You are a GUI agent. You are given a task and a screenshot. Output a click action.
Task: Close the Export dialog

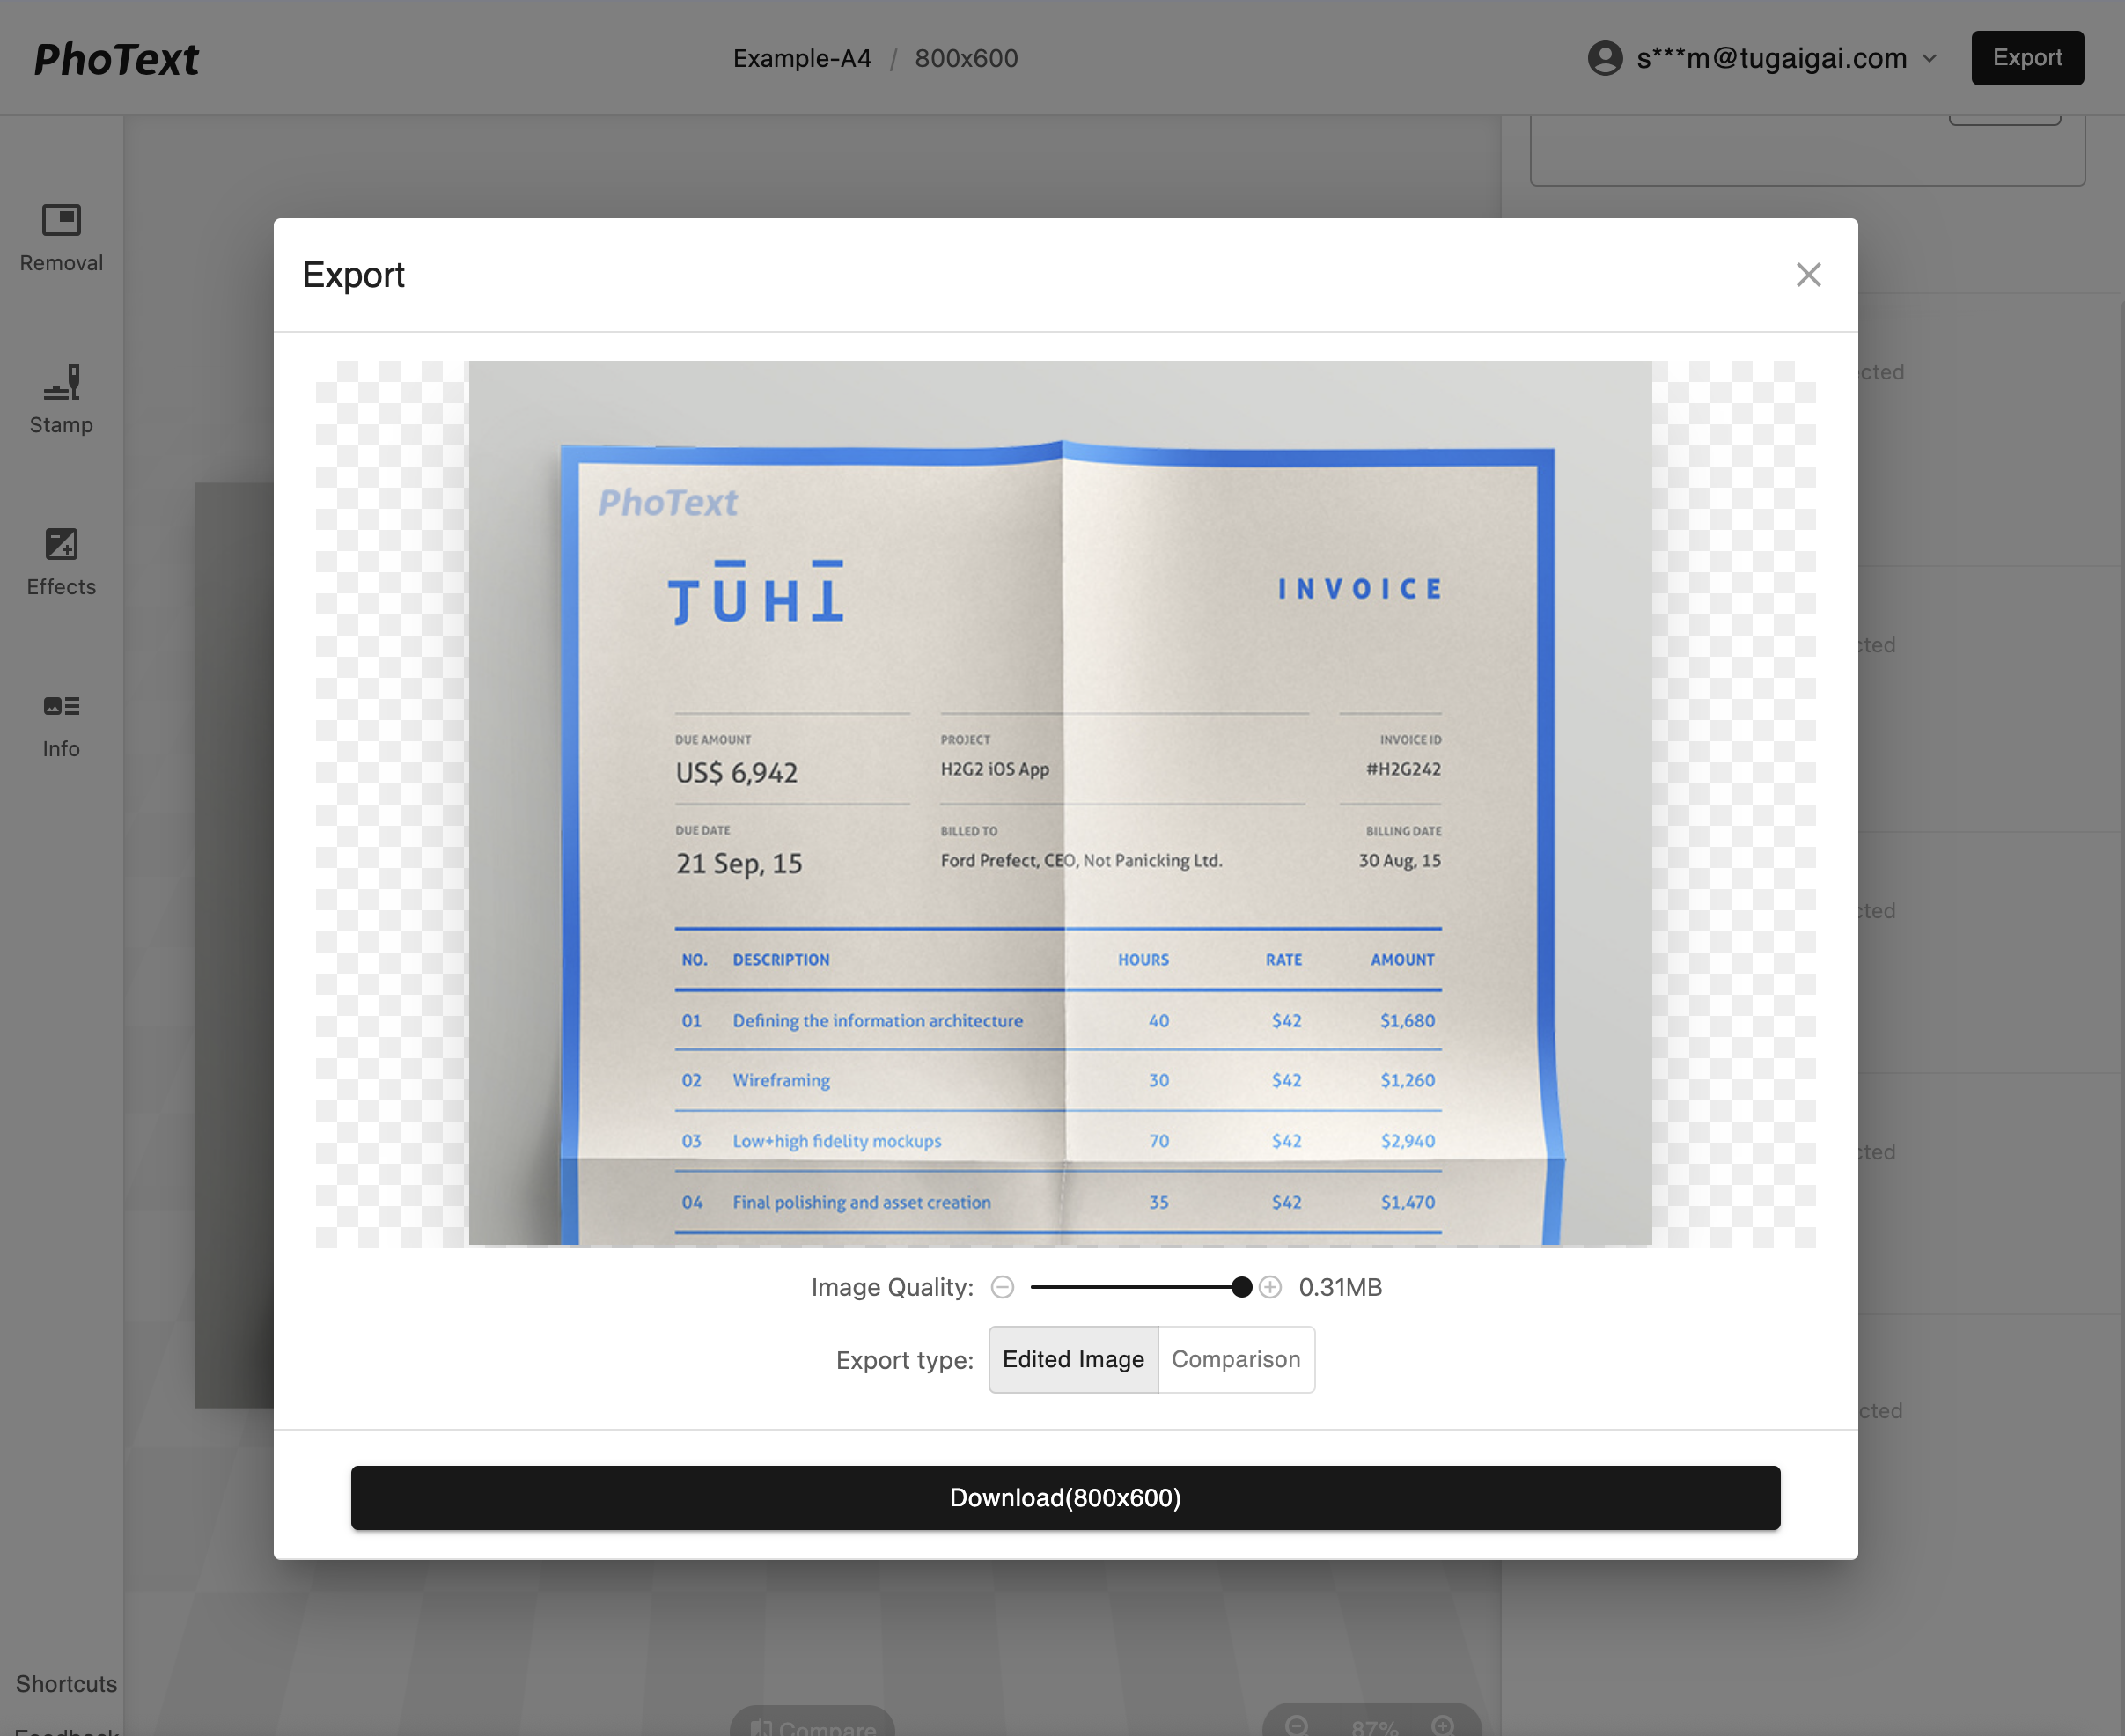point(1808,275)
